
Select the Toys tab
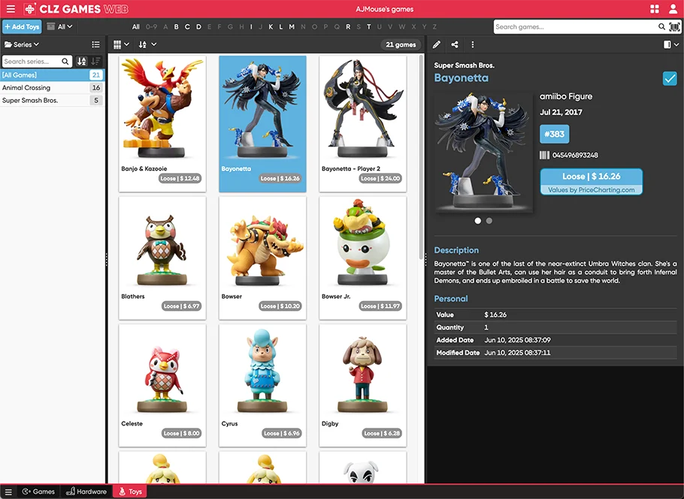(x=130, y=491)
